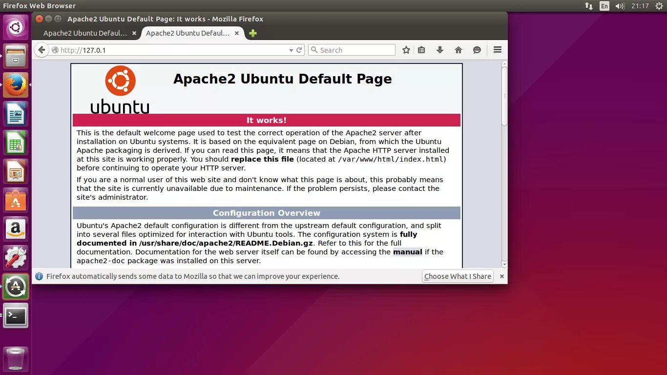Click the Choose What I Share button

point(458,276)
